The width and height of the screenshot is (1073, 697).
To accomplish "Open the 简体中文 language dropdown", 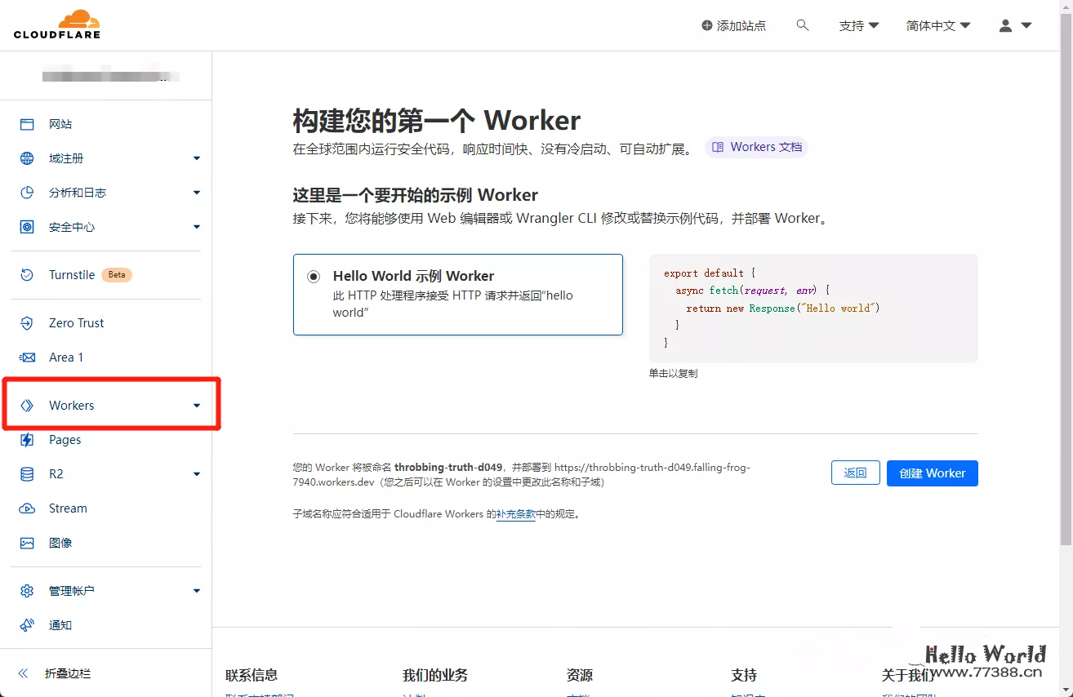I will point(937,25).
